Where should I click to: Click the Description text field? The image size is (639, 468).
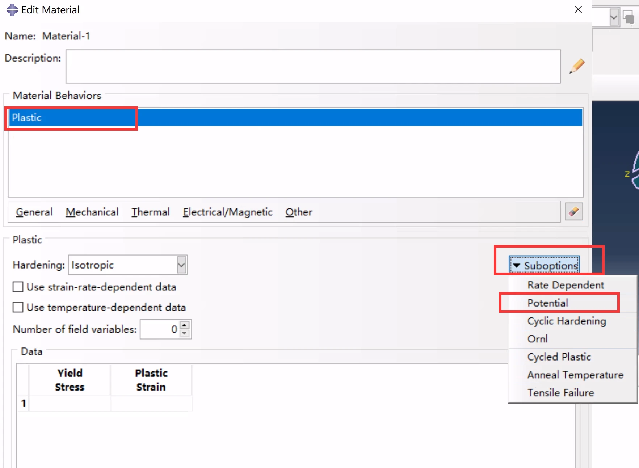pyautogui.click(x=313, y=66)
